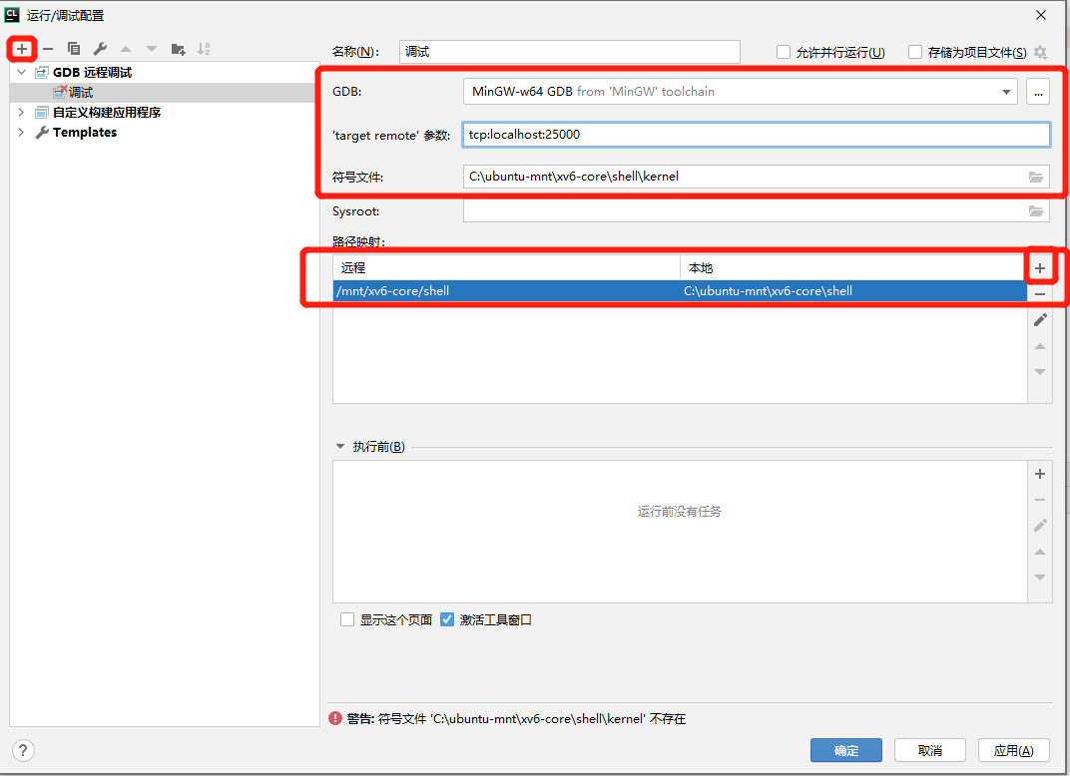Click the 'target remote' 参数 input field
Image resolution: width=1070 pixels, height=776 pixels.
(756, 135)
